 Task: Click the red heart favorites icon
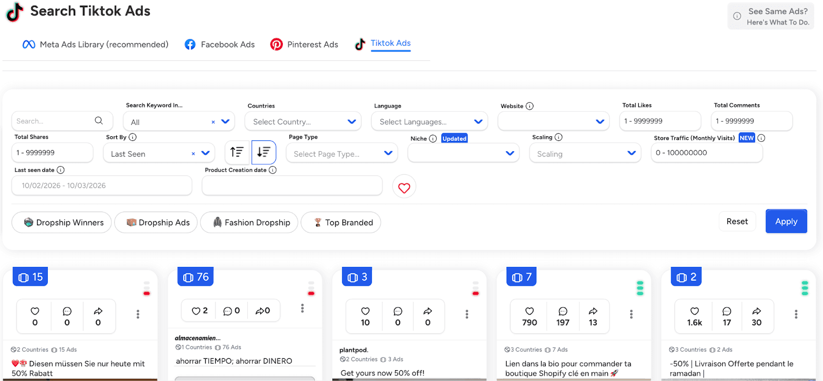click(404, 187)
